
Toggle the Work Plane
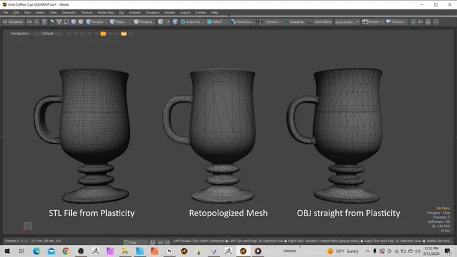point(321,22)
